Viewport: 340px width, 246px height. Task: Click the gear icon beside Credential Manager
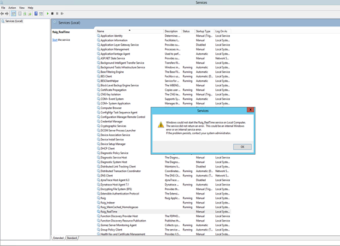pyautogui.click(x=98, y=121)
